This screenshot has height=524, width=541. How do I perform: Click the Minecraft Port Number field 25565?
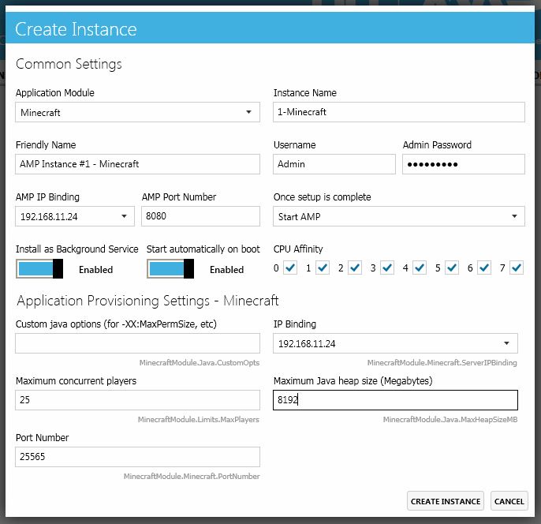pyautogui.click(x=137, y=457)
